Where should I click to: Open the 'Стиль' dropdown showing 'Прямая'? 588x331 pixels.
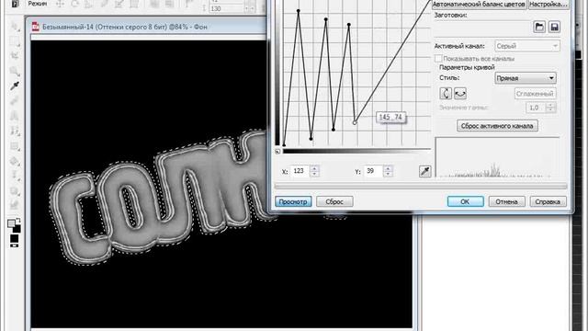[x=526, y=78]
